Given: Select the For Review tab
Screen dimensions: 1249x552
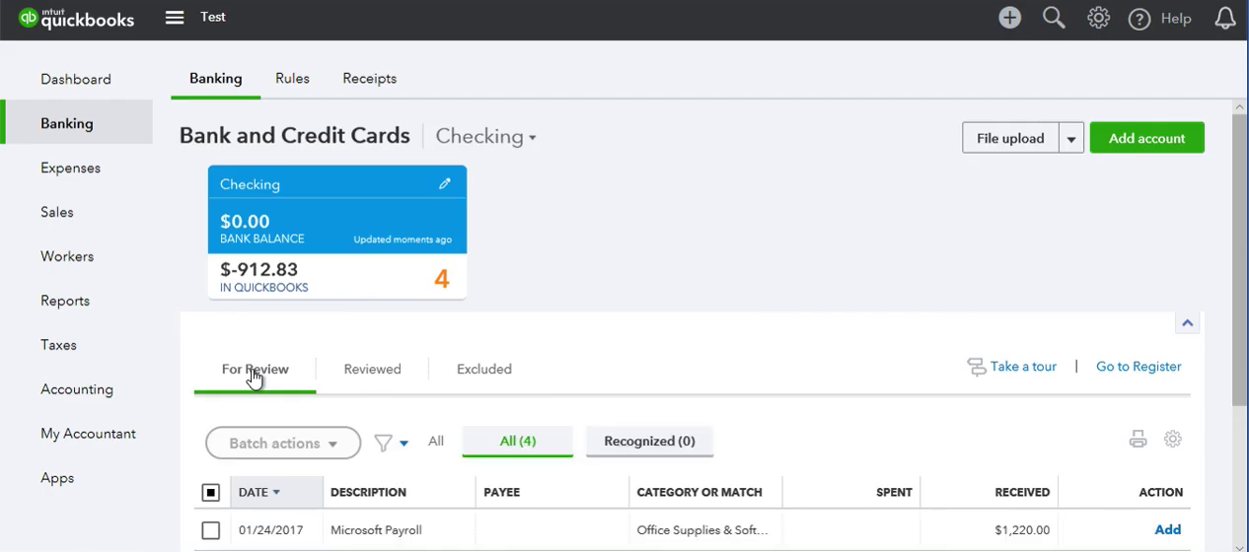Looking at the screenshot, I should [x=255, y=370].
